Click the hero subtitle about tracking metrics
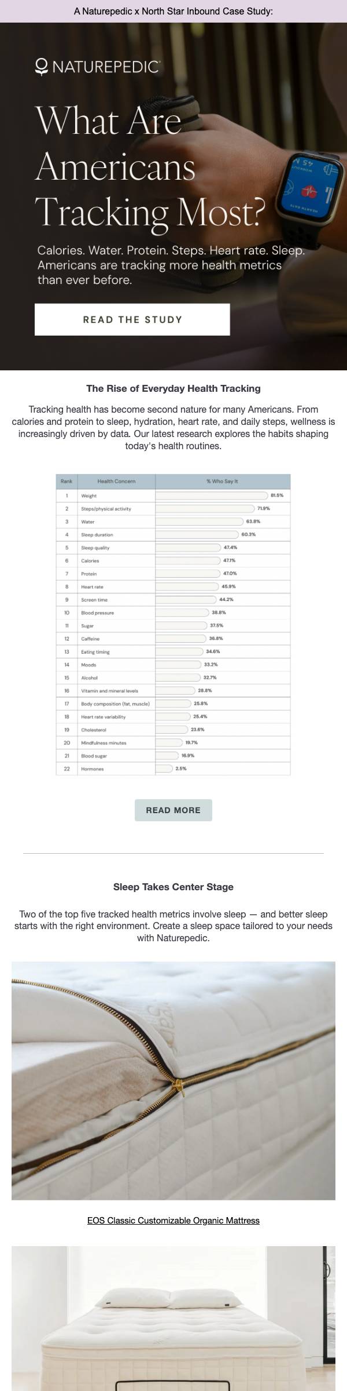This screenshot has height=1391, width=347. 171,265
